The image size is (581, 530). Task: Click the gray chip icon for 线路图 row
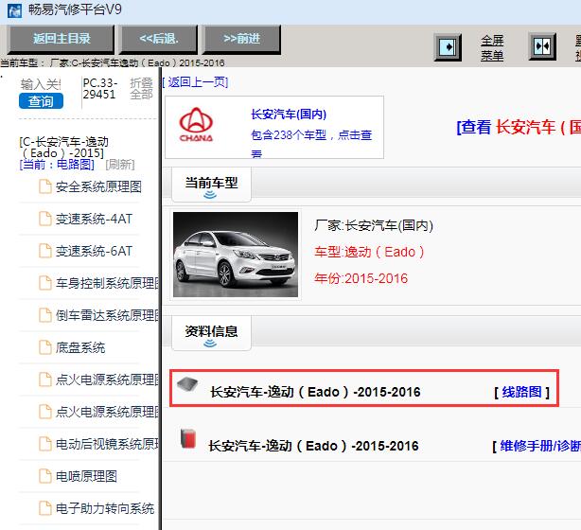coord(187,385)
